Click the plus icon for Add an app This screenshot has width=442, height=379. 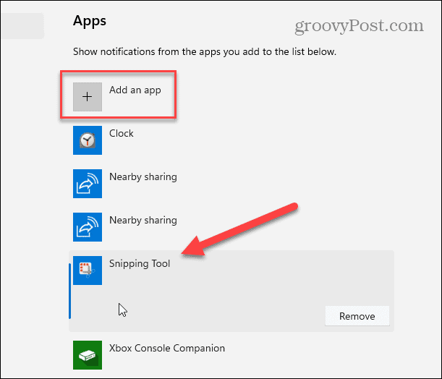[x=88, y=97]
